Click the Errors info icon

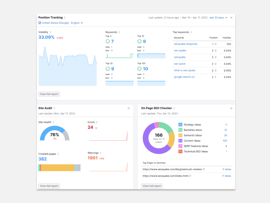click(x=97, y=122)
